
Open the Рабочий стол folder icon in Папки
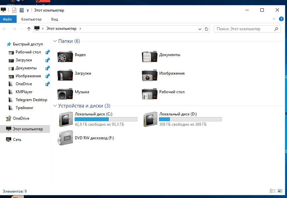click(x=150, y=94)
